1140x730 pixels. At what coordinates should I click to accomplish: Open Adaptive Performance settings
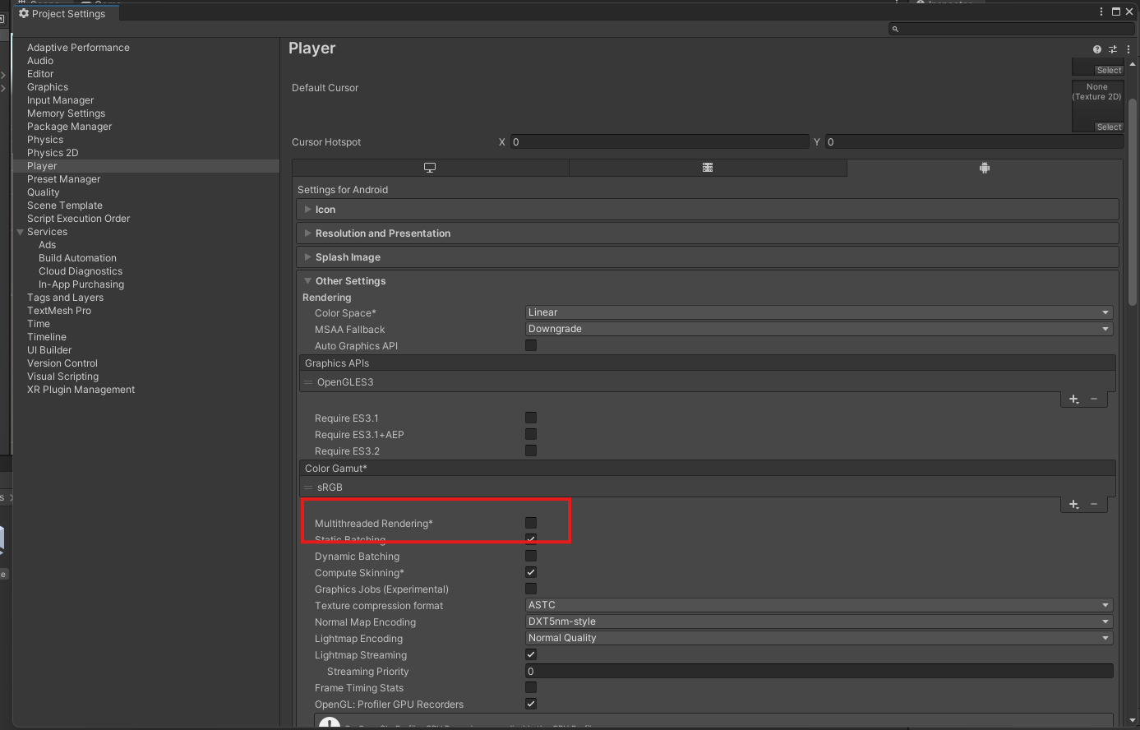click(x=78, y=48)
